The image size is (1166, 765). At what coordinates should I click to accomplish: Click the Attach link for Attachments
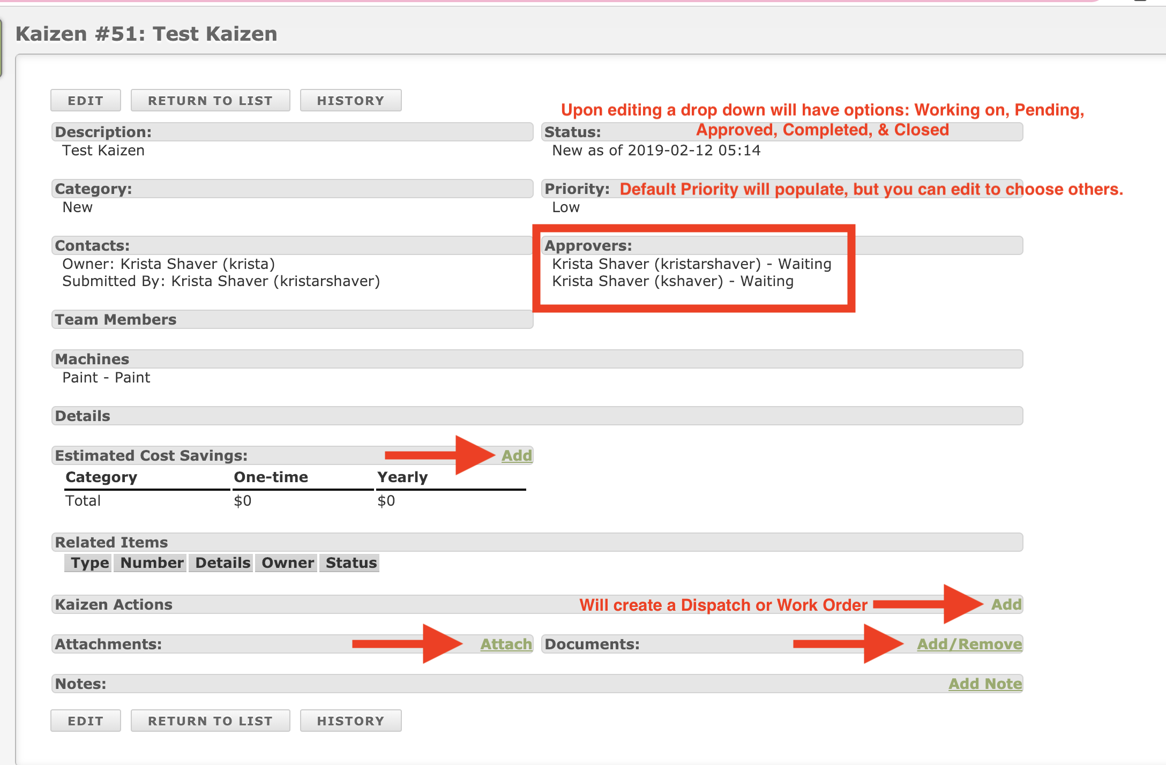(506, 644)
